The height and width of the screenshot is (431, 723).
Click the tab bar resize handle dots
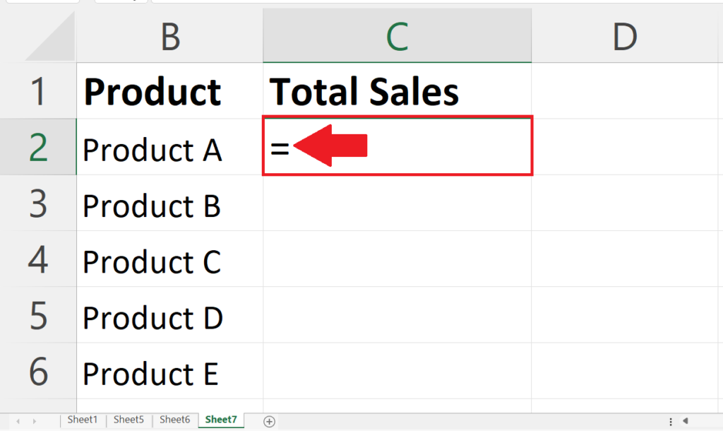[x=671, y=421]
